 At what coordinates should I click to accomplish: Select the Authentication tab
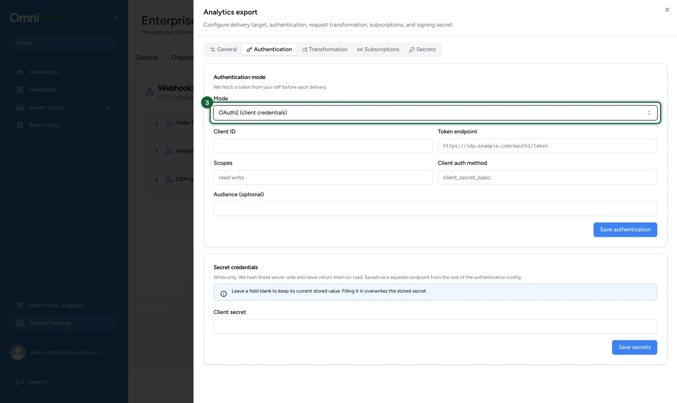[269, 50]
